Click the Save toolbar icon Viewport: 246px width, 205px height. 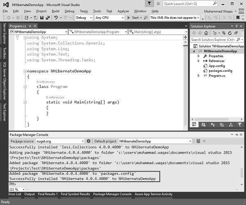[41, 18]
